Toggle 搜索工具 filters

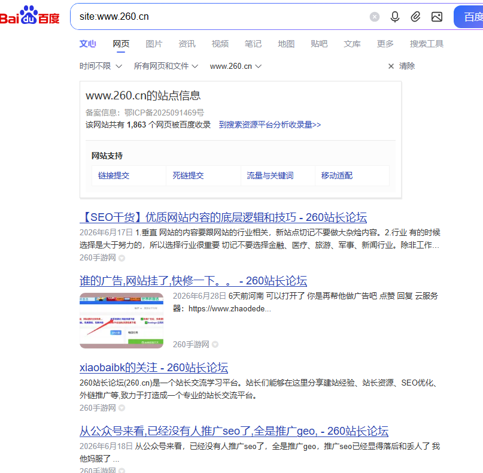click(x=427, y=44)
